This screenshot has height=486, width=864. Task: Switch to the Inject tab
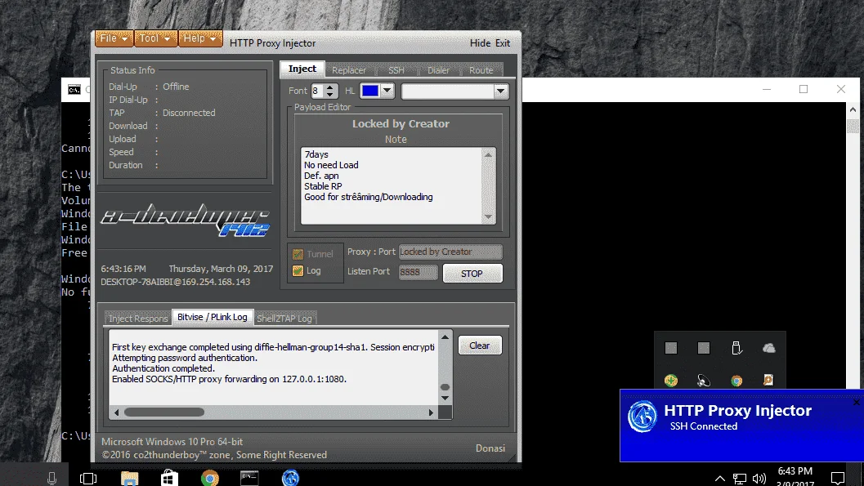click(x=302, y=69)
